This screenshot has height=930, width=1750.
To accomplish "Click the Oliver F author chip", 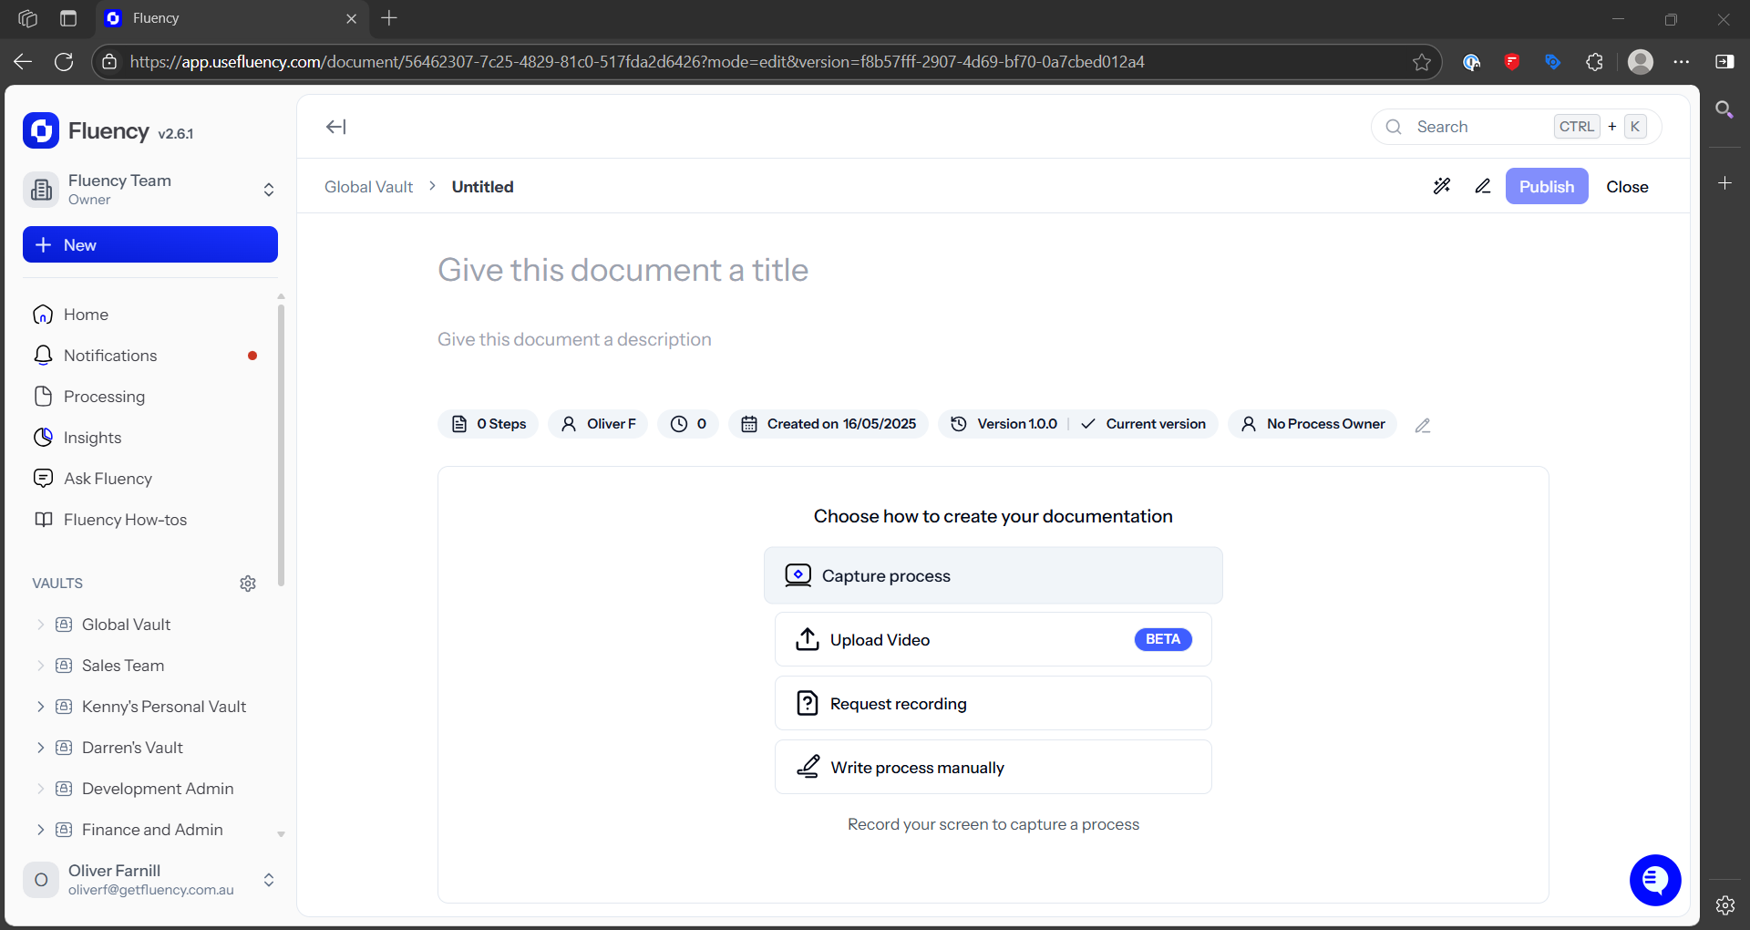I will (598, 424).
